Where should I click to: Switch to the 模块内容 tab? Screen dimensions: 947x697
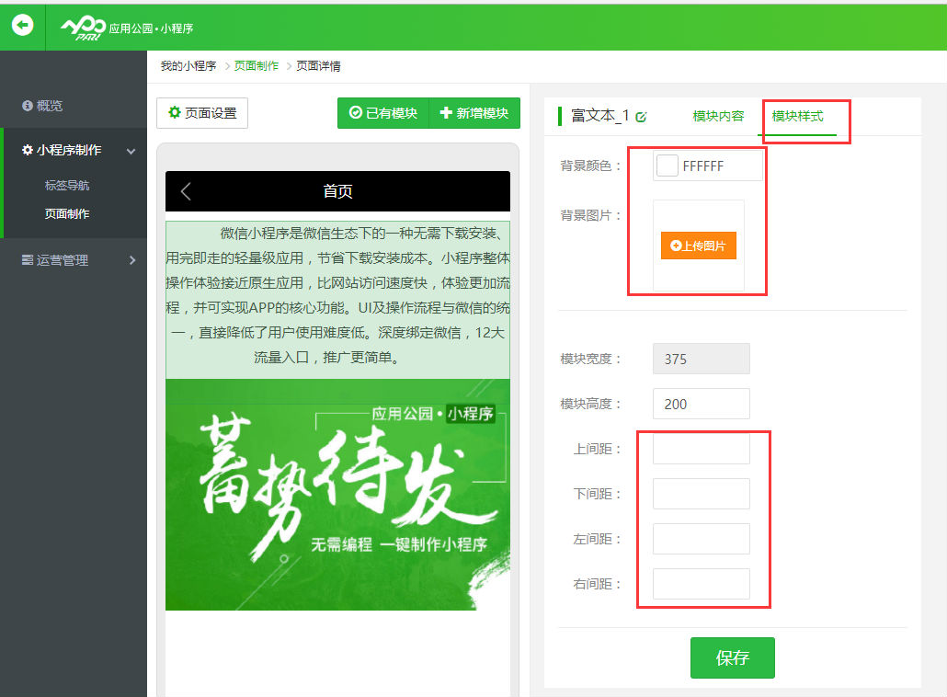718,116
